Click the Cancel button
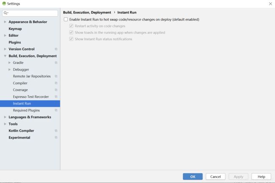Screen dimensions: 275x183 pos(215,177)
